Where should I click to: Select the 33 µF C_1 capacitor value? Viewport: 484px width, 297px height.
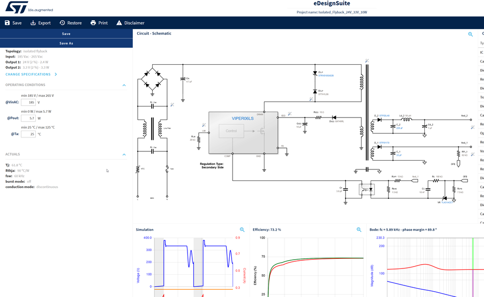pyautogui.click(x=399, y=155)
